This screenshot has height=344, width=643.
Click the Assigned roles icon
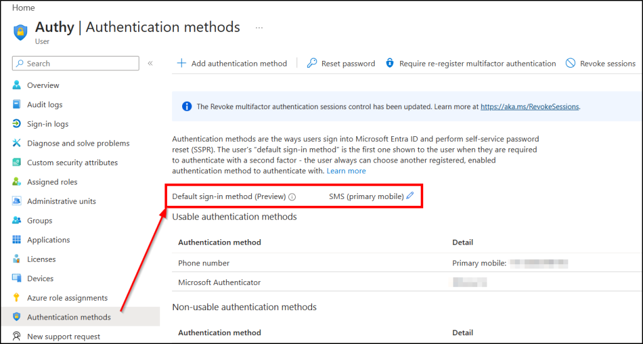(16, 182)
